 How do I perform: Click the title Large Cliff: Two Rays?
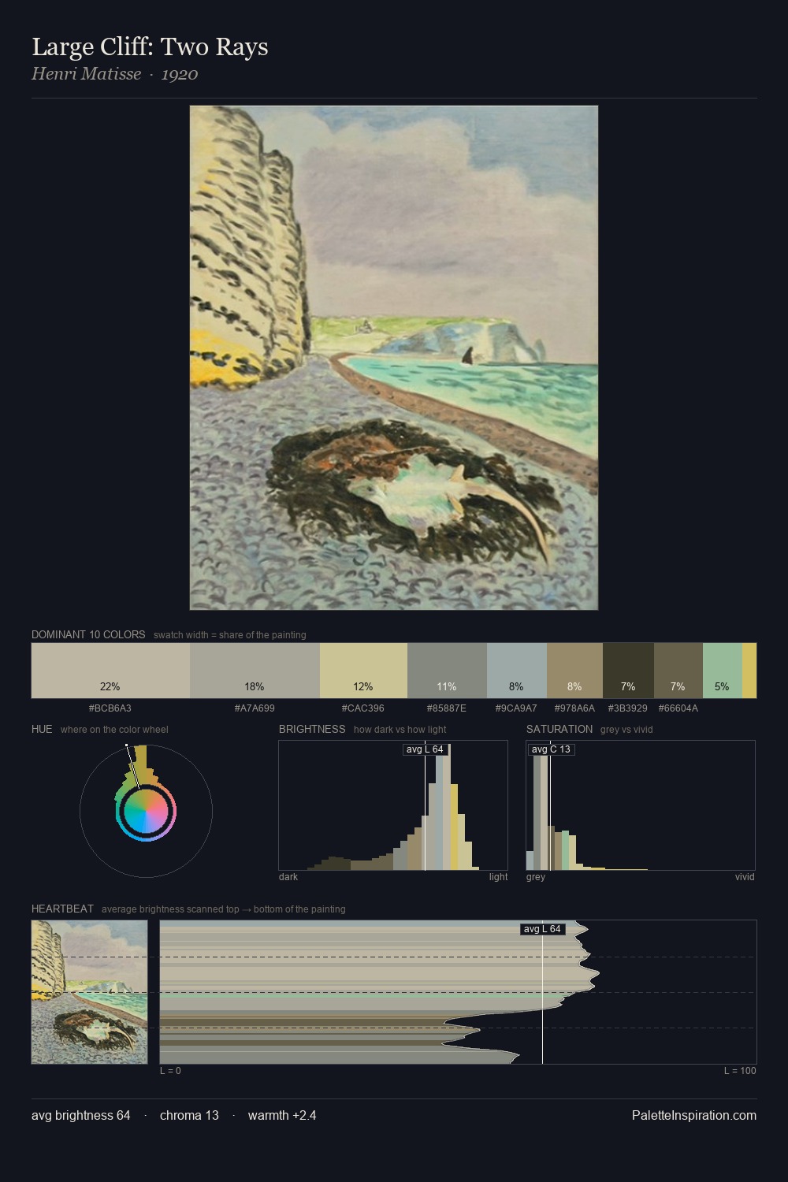150,47
